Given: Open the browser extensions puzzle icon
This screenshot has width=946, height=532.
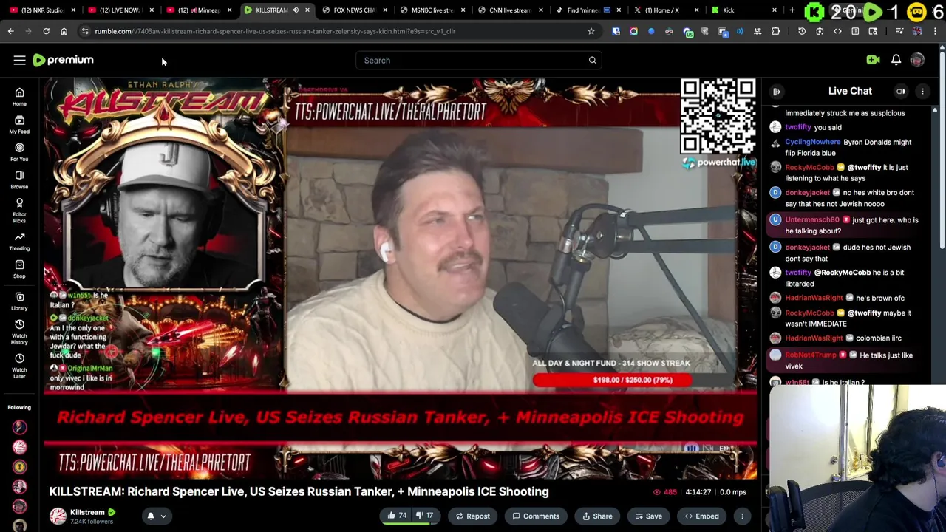Looking at the screenshot, I should 775,31.
